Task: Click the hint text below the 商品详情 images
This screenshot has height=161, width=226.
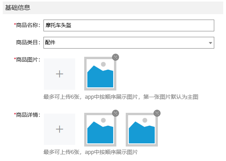Action: 90,152
